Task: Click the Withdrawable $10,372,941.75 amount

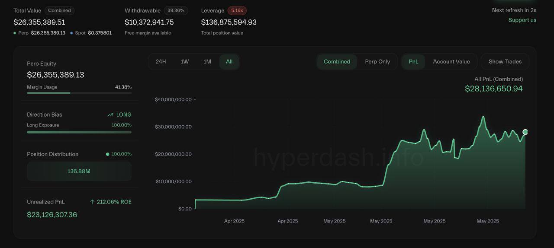Action: 149,22
